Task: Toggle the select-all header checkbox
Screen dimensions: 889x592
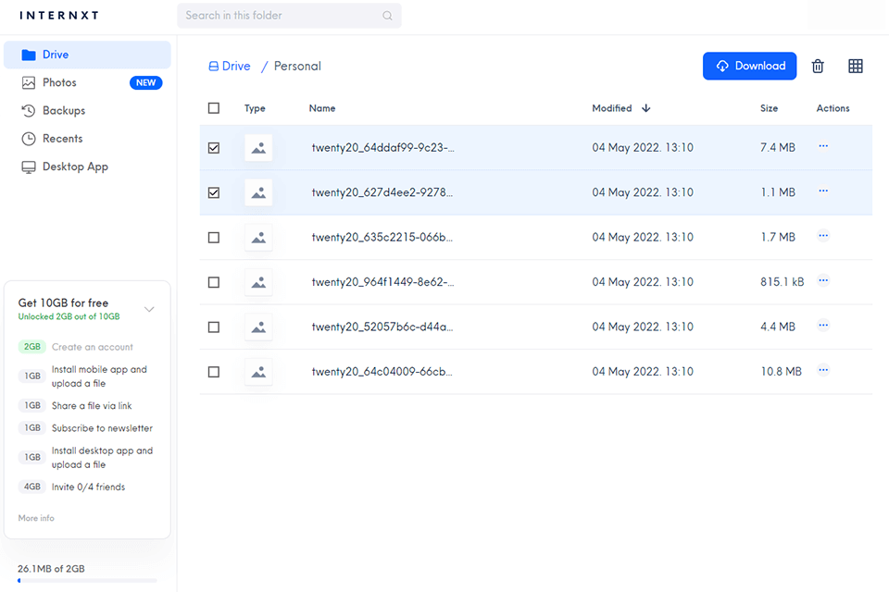Action: [x=214, y=108]
